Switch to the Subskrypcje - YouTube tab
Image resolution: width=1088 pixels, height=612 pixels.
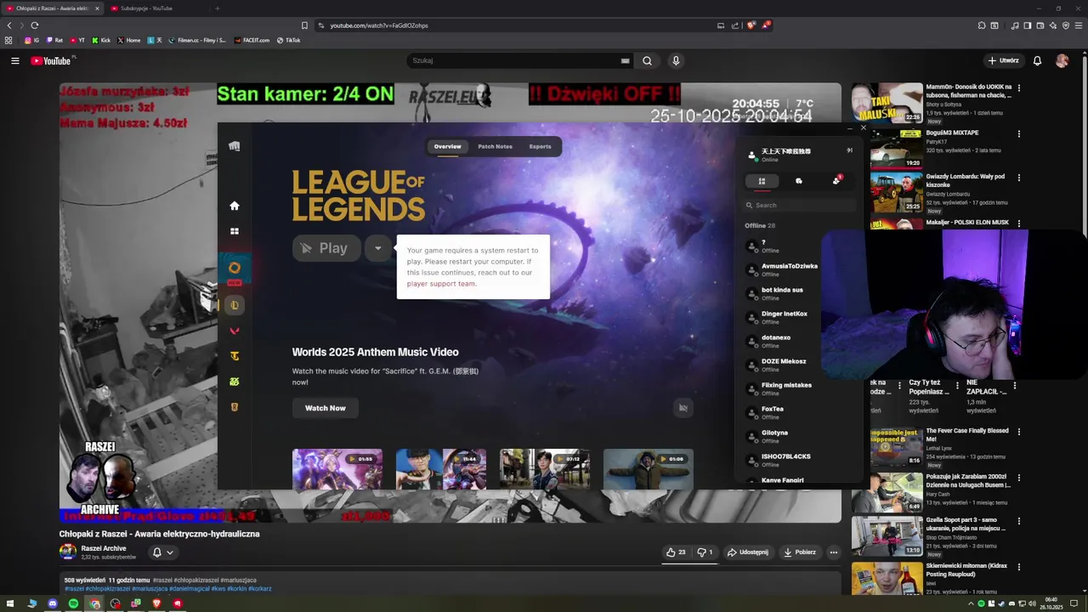146,8
